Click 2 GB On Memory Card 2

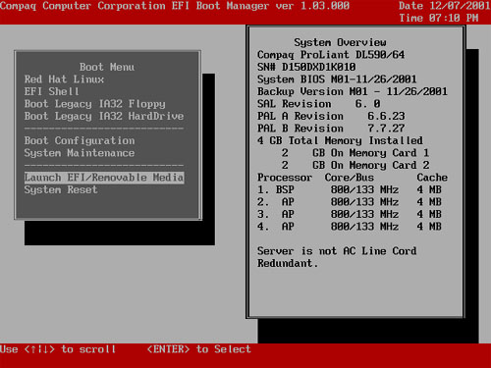point(355,165)
